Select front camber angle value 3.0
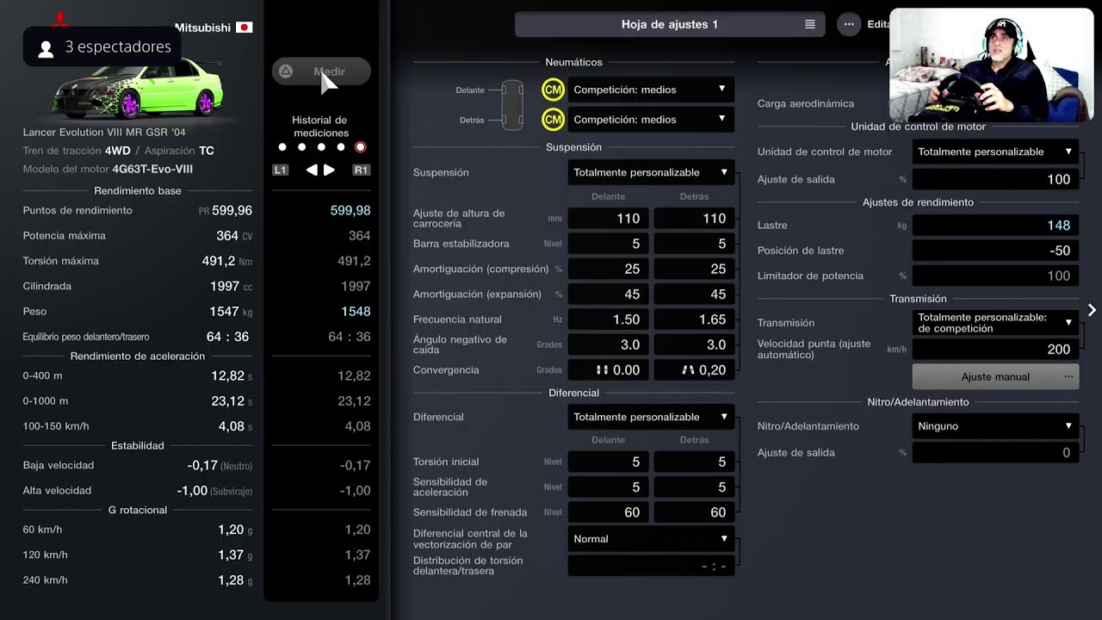Viewport: 1102px width, 620px height. pos(608,344)
